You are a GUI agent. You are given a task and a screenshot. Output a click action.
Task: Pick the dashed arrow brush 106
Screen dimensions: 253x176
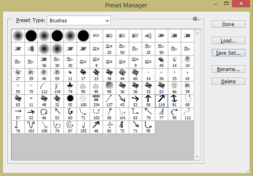coord(44,127)
